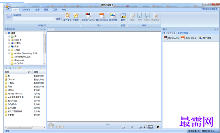This screenshot has width=220, height=133.
Task: Click the forward arrow in file list toolbar
Action: click(10, 68)
